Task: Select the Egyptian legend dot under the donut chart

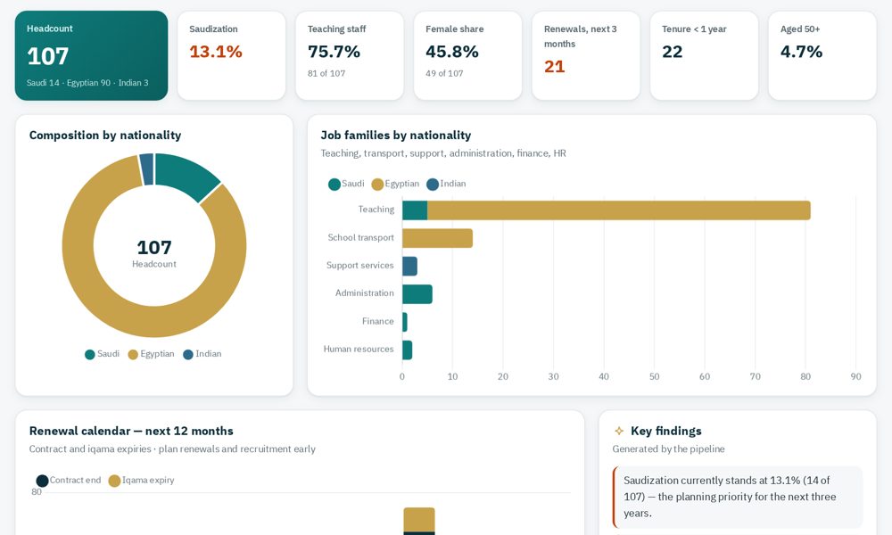Action: coord(133,354)
